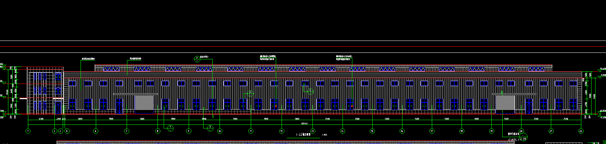Viewport: 606px width, 144px height.
Task: Select axis bubble number 9
Action: pos(189,131)
